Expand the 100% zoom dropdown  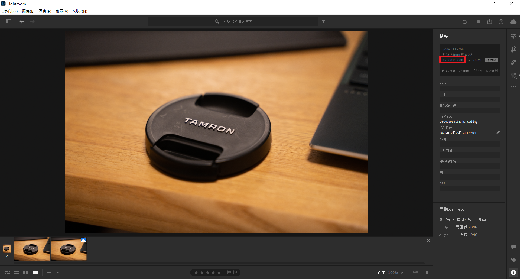396,272
